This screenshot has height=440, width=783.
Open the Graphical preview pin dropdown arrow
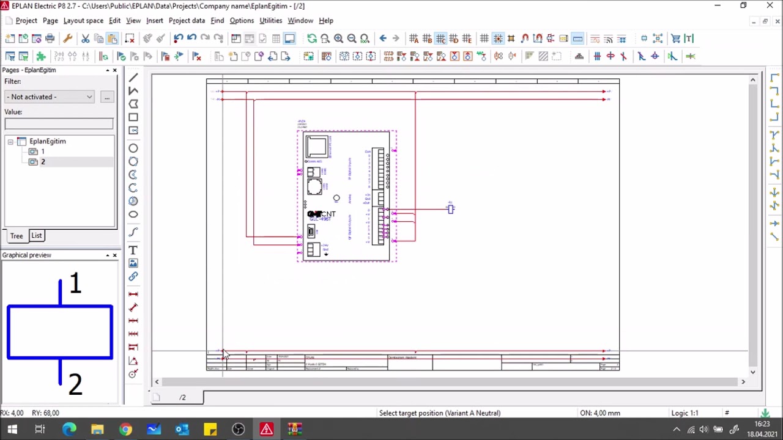(107, 255)
